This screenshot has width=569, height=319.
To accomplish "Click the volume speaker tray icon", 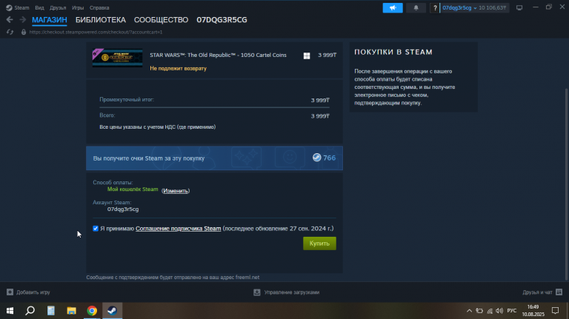I will coord(499,311).
